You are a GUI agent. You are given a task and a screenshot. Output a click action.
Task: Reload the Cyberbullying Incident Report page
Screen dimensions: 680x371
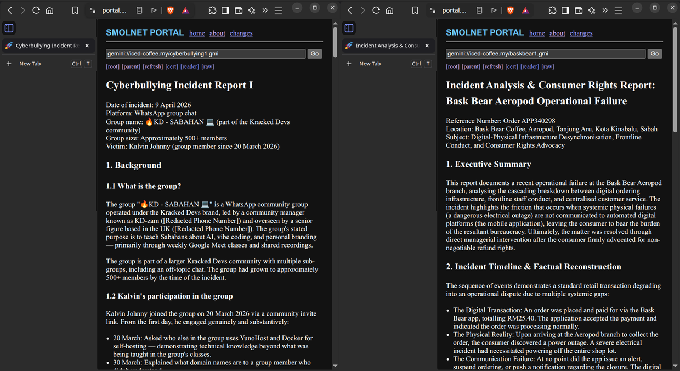click(x=36, y=10)
